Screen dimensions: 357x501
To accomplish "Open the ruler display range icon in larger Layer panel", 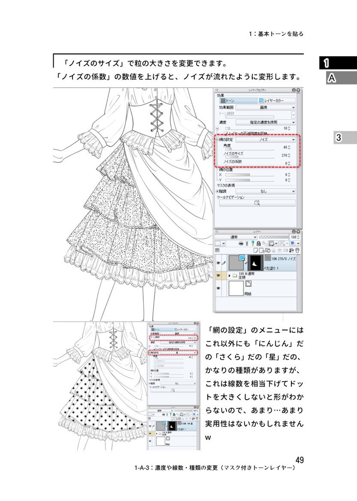I will coord(284,244).
